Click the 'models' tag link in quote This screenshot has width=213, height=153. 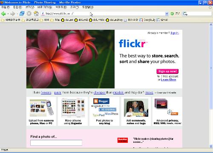118,93
